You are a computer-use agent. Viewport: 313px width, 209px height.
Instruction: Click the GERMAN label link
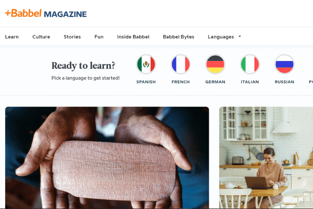pyautogui.click(x=215, y=82)
